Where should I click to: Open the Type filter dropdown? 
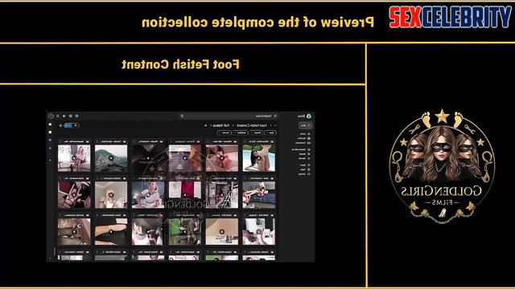(x=270, y=132)
